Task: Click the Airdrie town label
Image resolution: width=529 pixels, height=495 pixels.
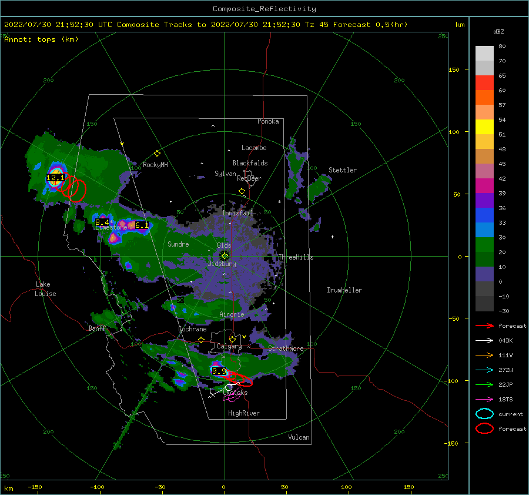Action: (232, 314)
